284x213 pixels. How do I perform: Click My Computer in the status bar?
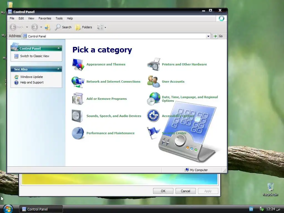tap(196, 170)
